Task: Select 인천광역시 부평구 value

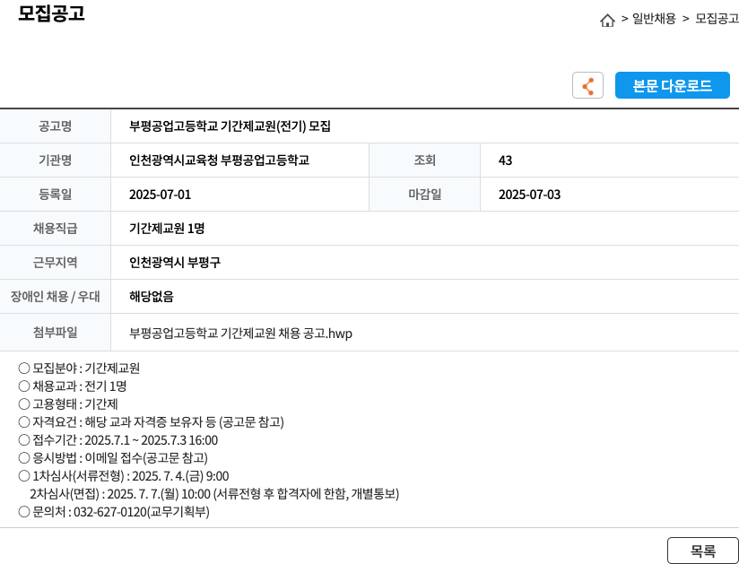Action: (x=175, y=263)
